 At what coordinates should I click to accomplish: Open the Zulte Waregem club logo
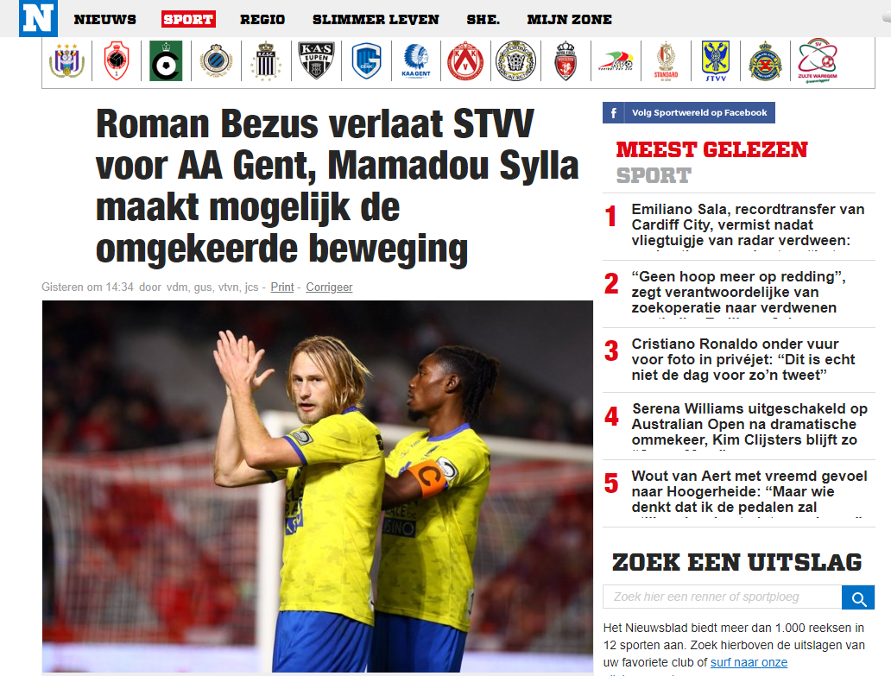pos(817,60)
